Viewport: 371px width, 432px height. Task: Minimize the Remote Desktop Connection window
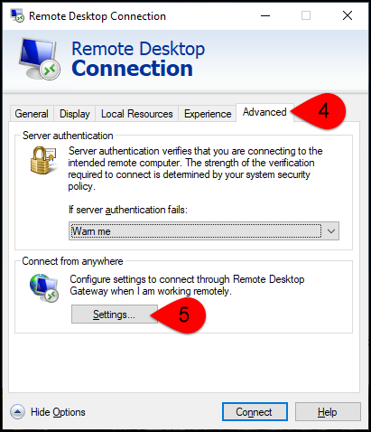(265, 15)
